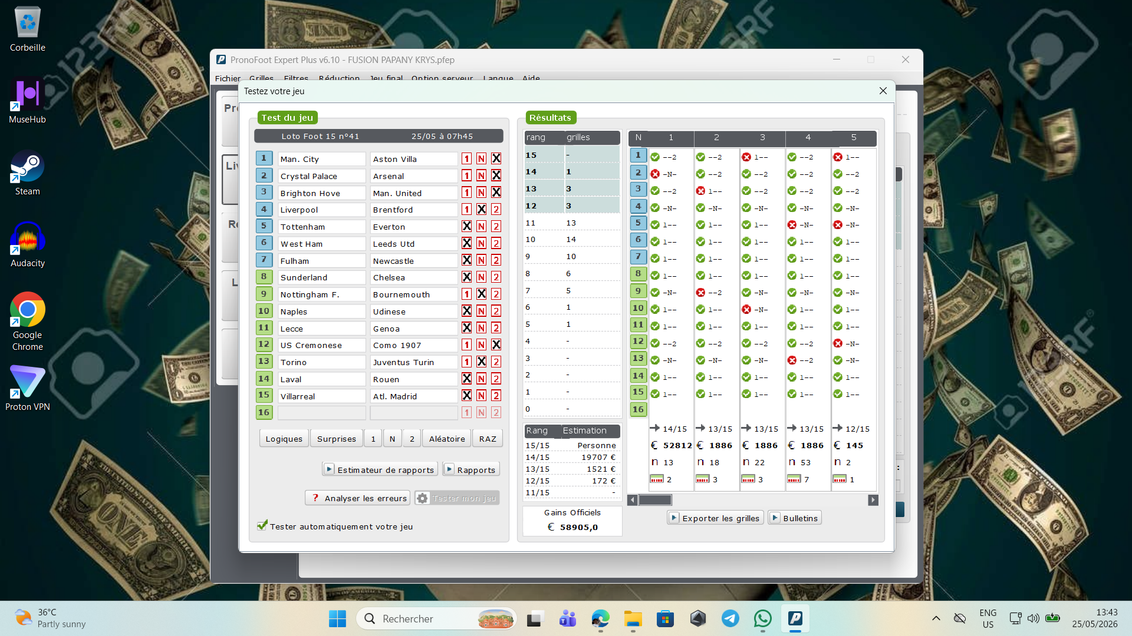Image resolution: width=1132 pixels, height=636 pixels.
Task: Open the Grilles menu
Action: [261, 78]
